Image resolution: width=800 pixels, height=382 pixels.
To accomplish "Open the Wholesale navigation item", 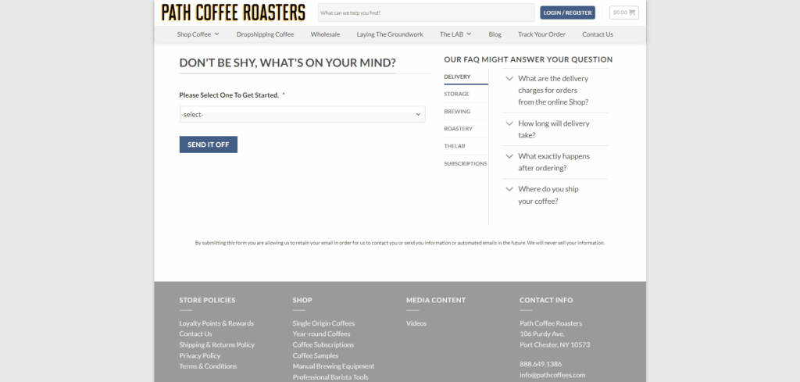I will coord(325,34).
